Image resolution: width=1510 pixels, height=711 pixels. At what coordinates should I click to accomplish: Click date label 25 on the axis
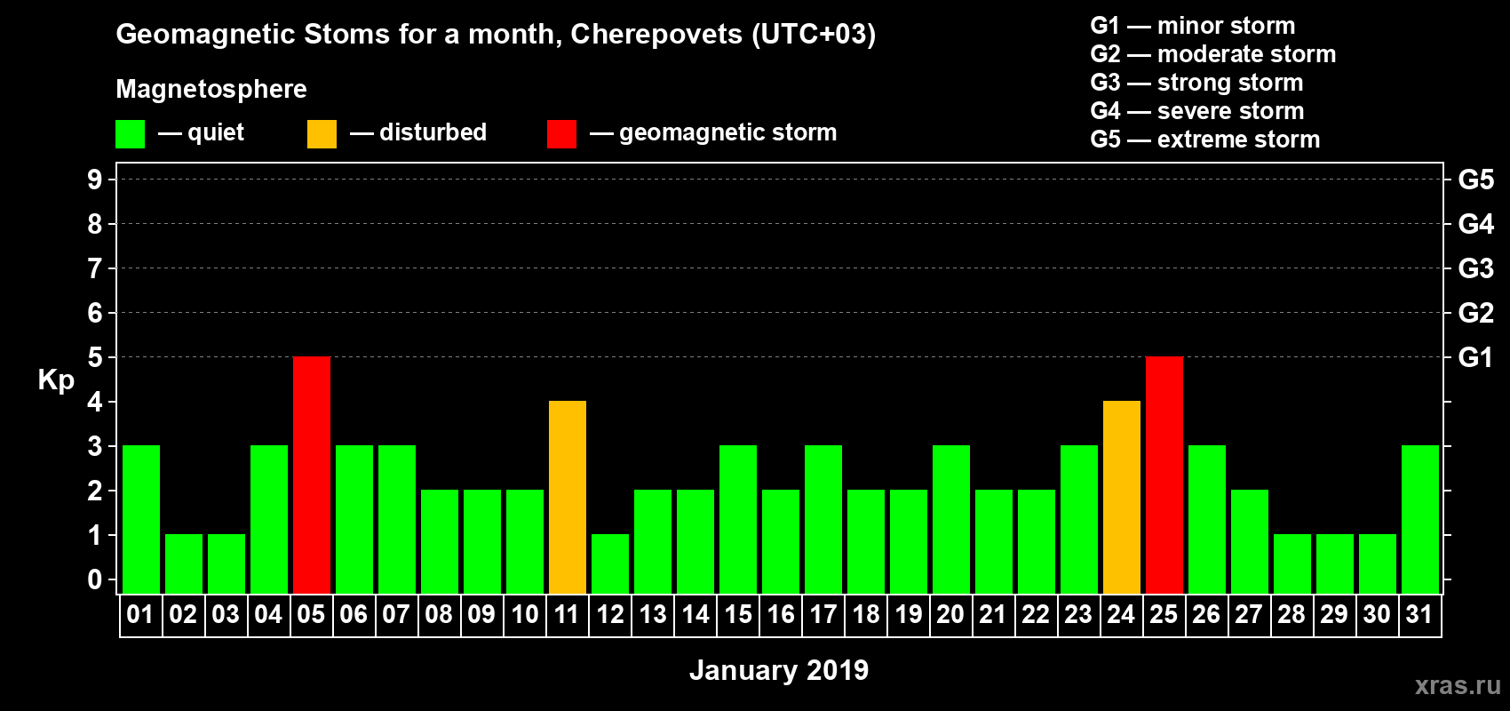1164,614
